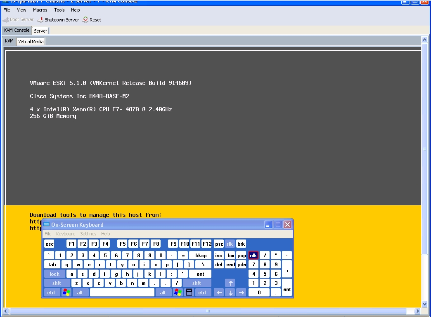Screen dimensions: 431x317
Task: Click the right Windows logo key
Action: point(178,293)
